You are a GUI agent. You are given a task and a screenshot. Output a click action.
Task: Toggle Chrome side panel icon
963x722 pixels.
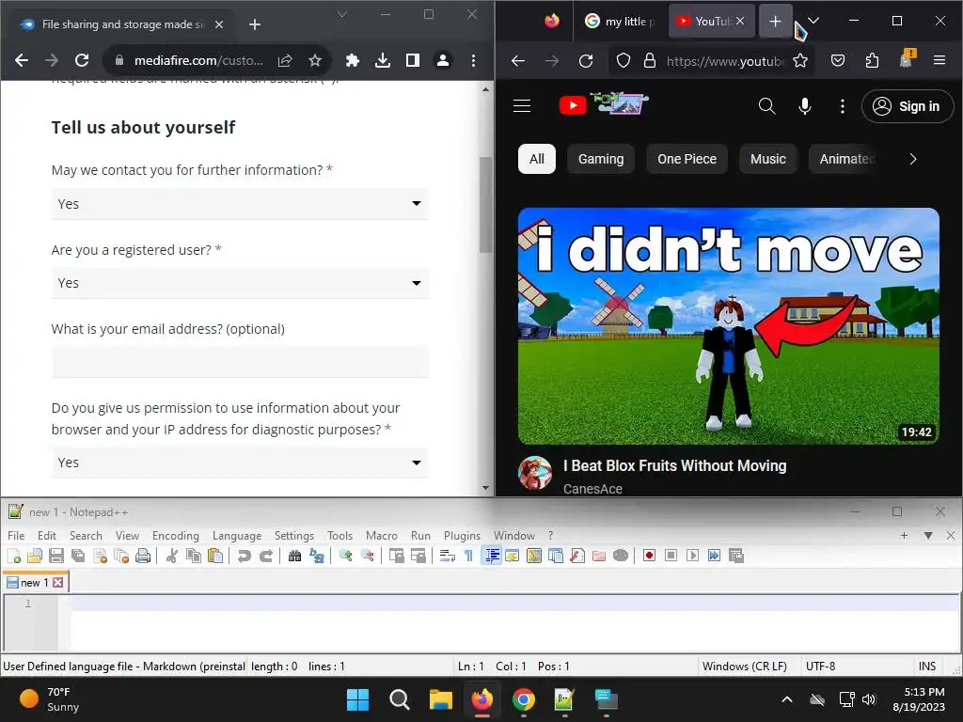(413, 60)
